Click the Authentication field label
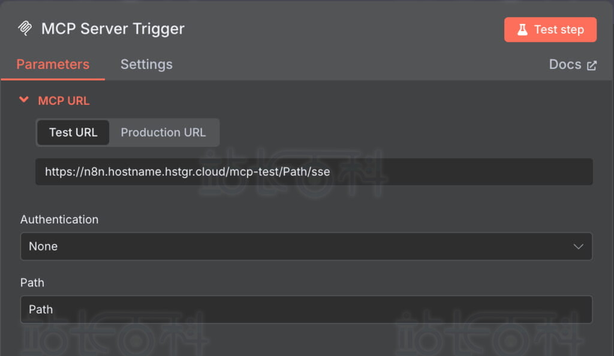Screen dimensions: 614x356 pyautogui.click(x=59, y=219)
